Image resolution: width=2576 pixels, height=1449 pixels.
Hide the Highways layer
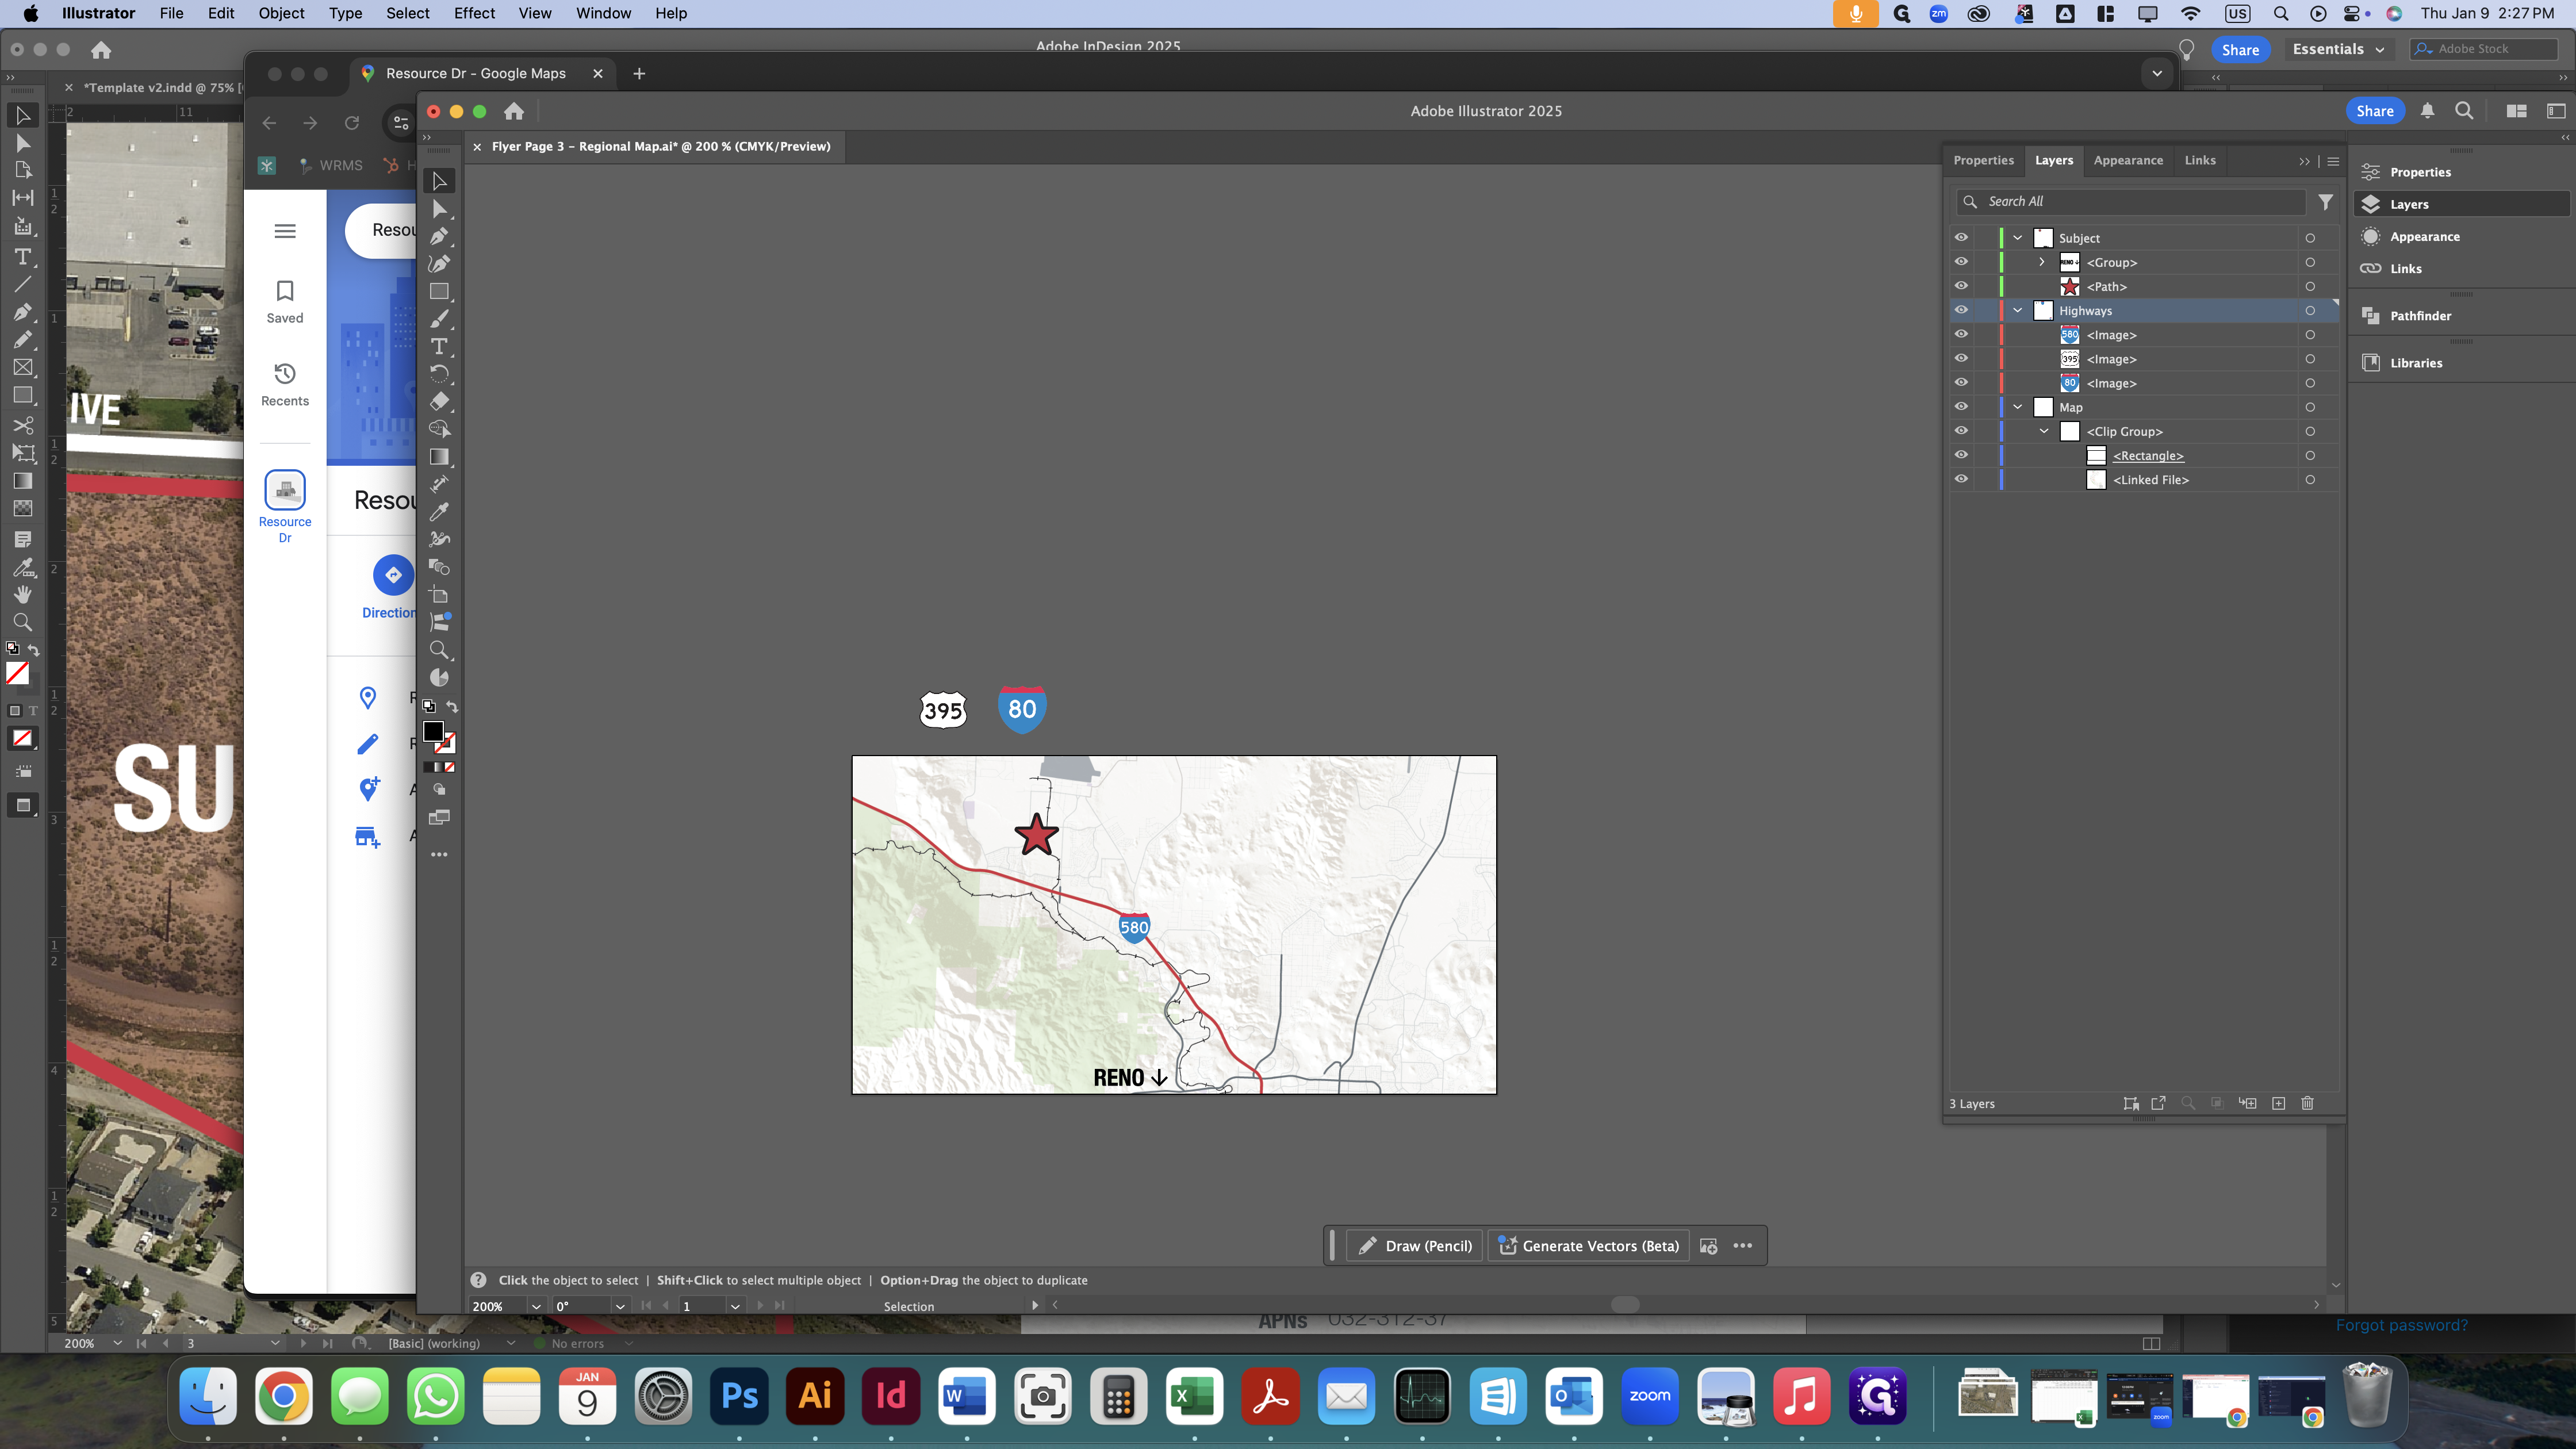[1961, 310]
